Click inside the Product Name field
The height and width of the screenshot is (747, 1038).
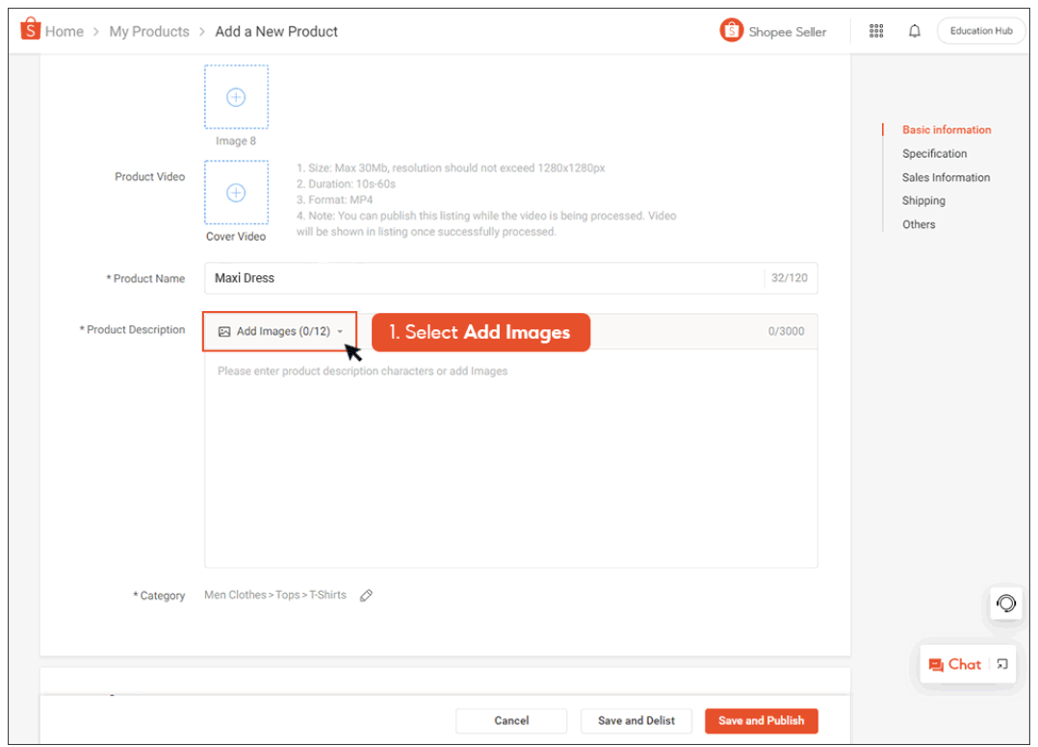click(433, 278)
